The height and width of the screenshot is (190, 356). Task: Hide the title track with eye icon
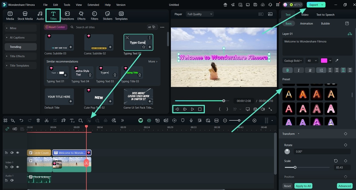point(18,153)
